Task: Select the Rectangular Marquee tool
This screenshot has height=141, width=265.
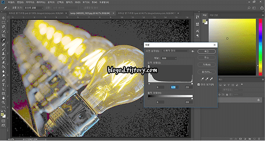Action: [3, 22]
